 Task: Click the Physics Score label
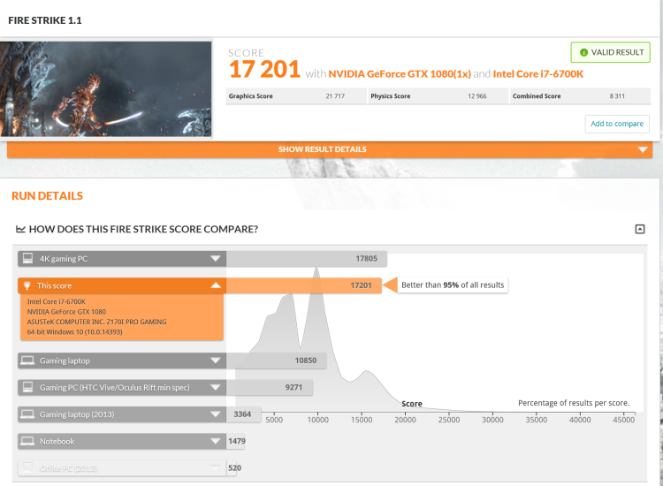(390, 96)
